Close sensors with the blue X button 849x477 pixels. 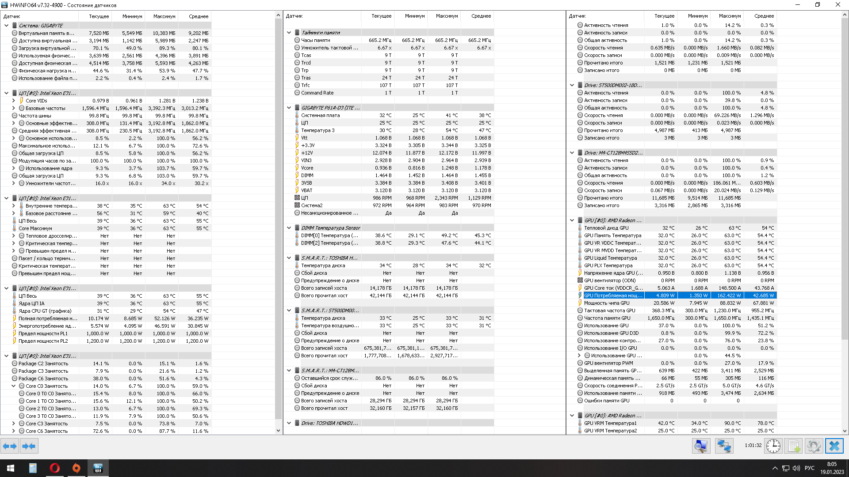[834, 446]
